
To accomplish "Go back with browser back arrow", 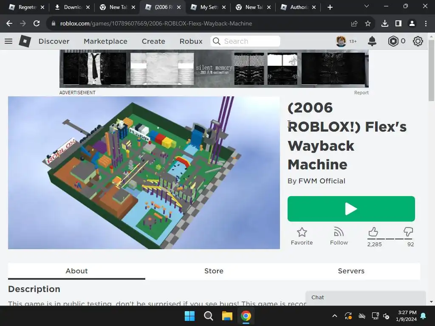I will tap(9, 24).
